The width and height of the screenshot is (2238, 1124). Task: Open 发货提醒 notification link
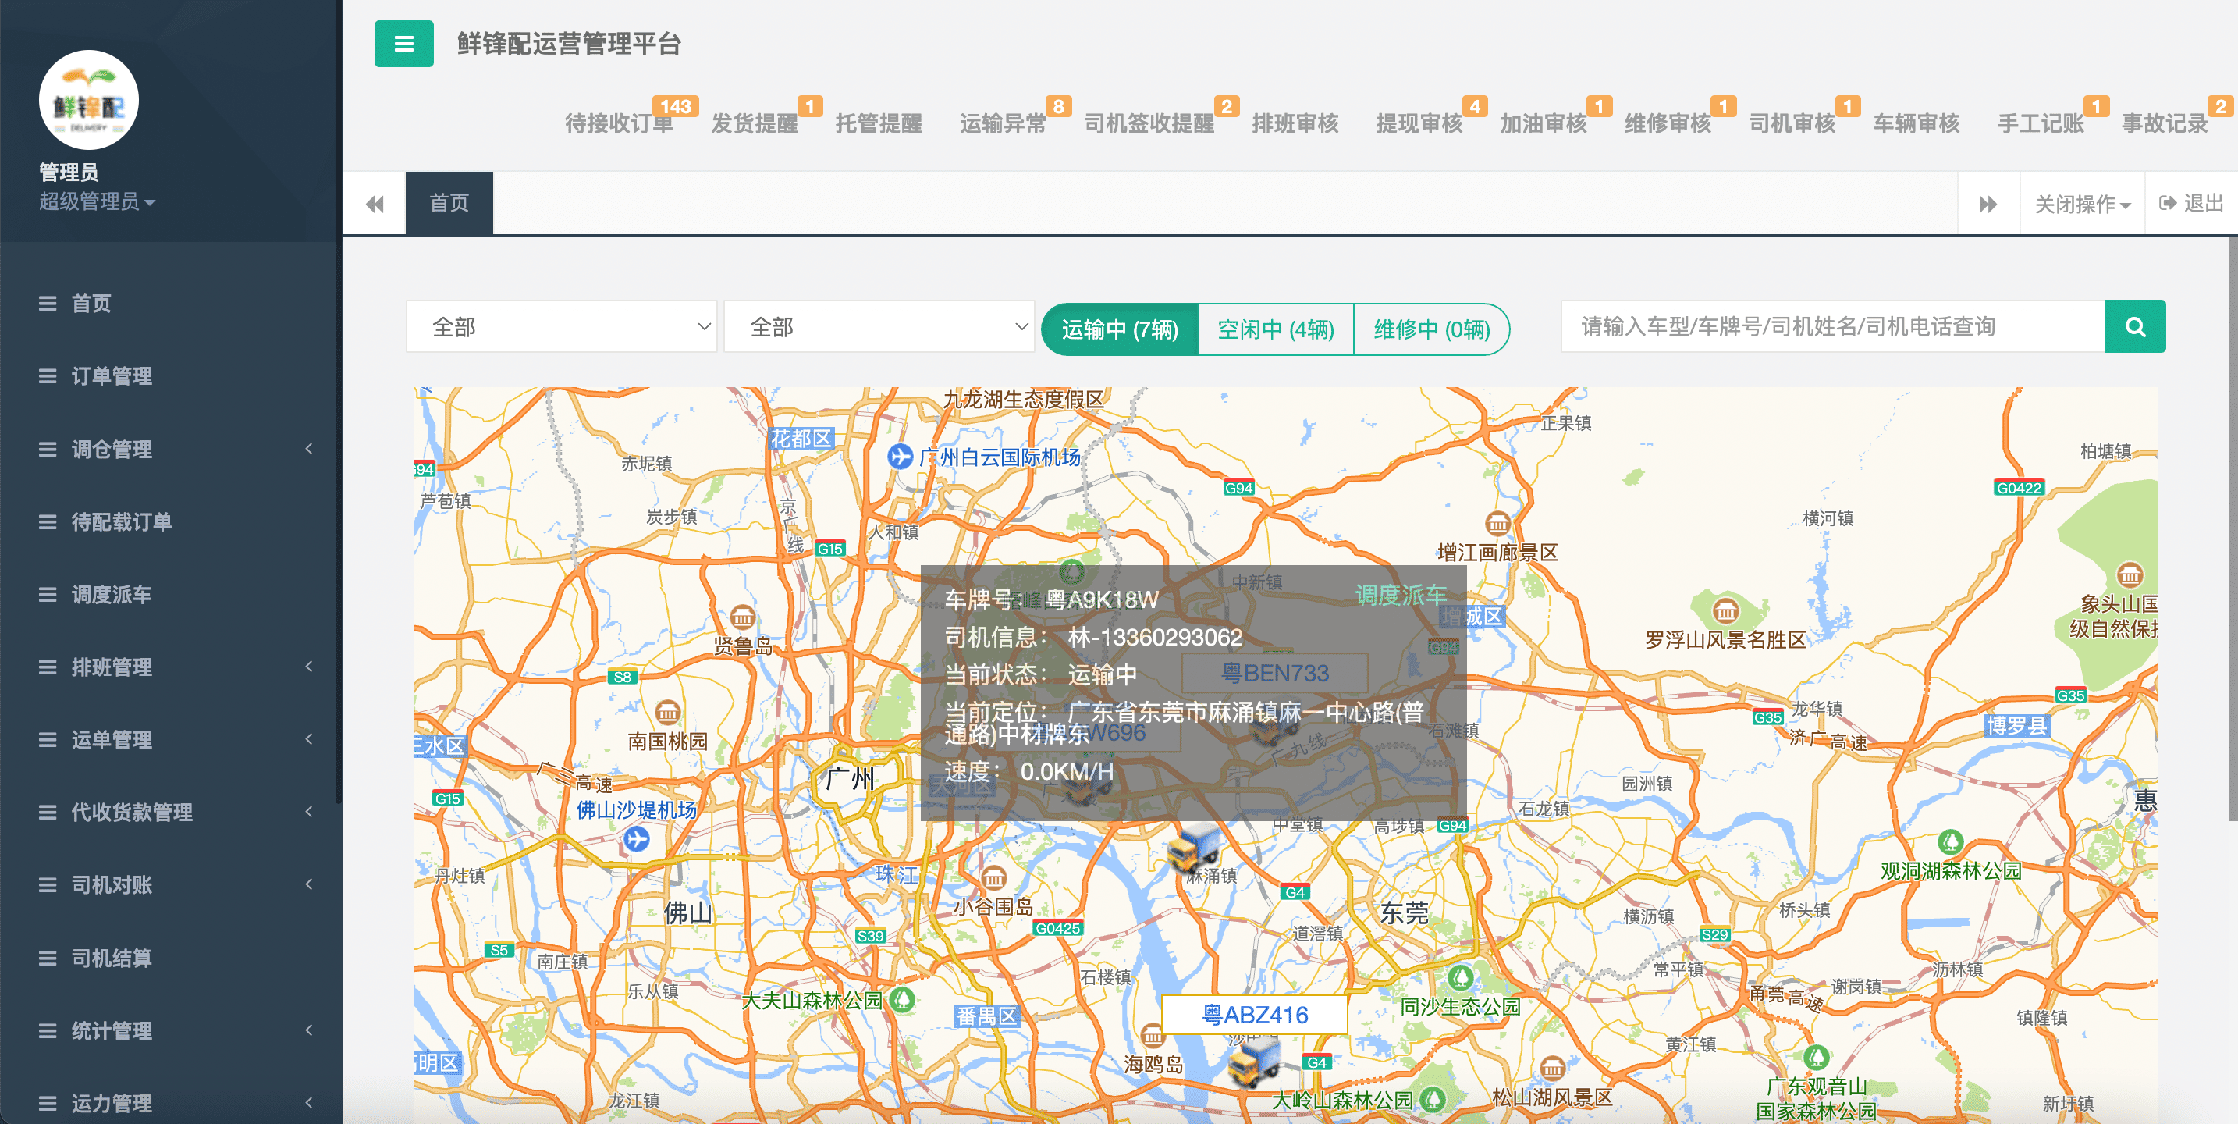tap(754, 123)
